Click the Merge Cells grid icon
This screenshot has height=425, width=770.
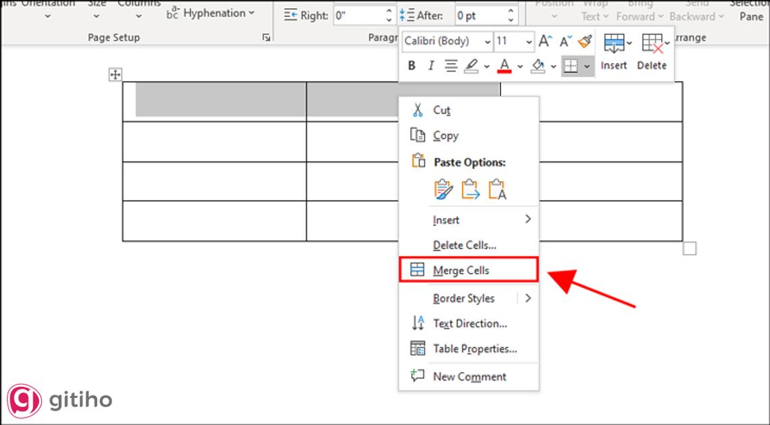click(x=417, y=270)
